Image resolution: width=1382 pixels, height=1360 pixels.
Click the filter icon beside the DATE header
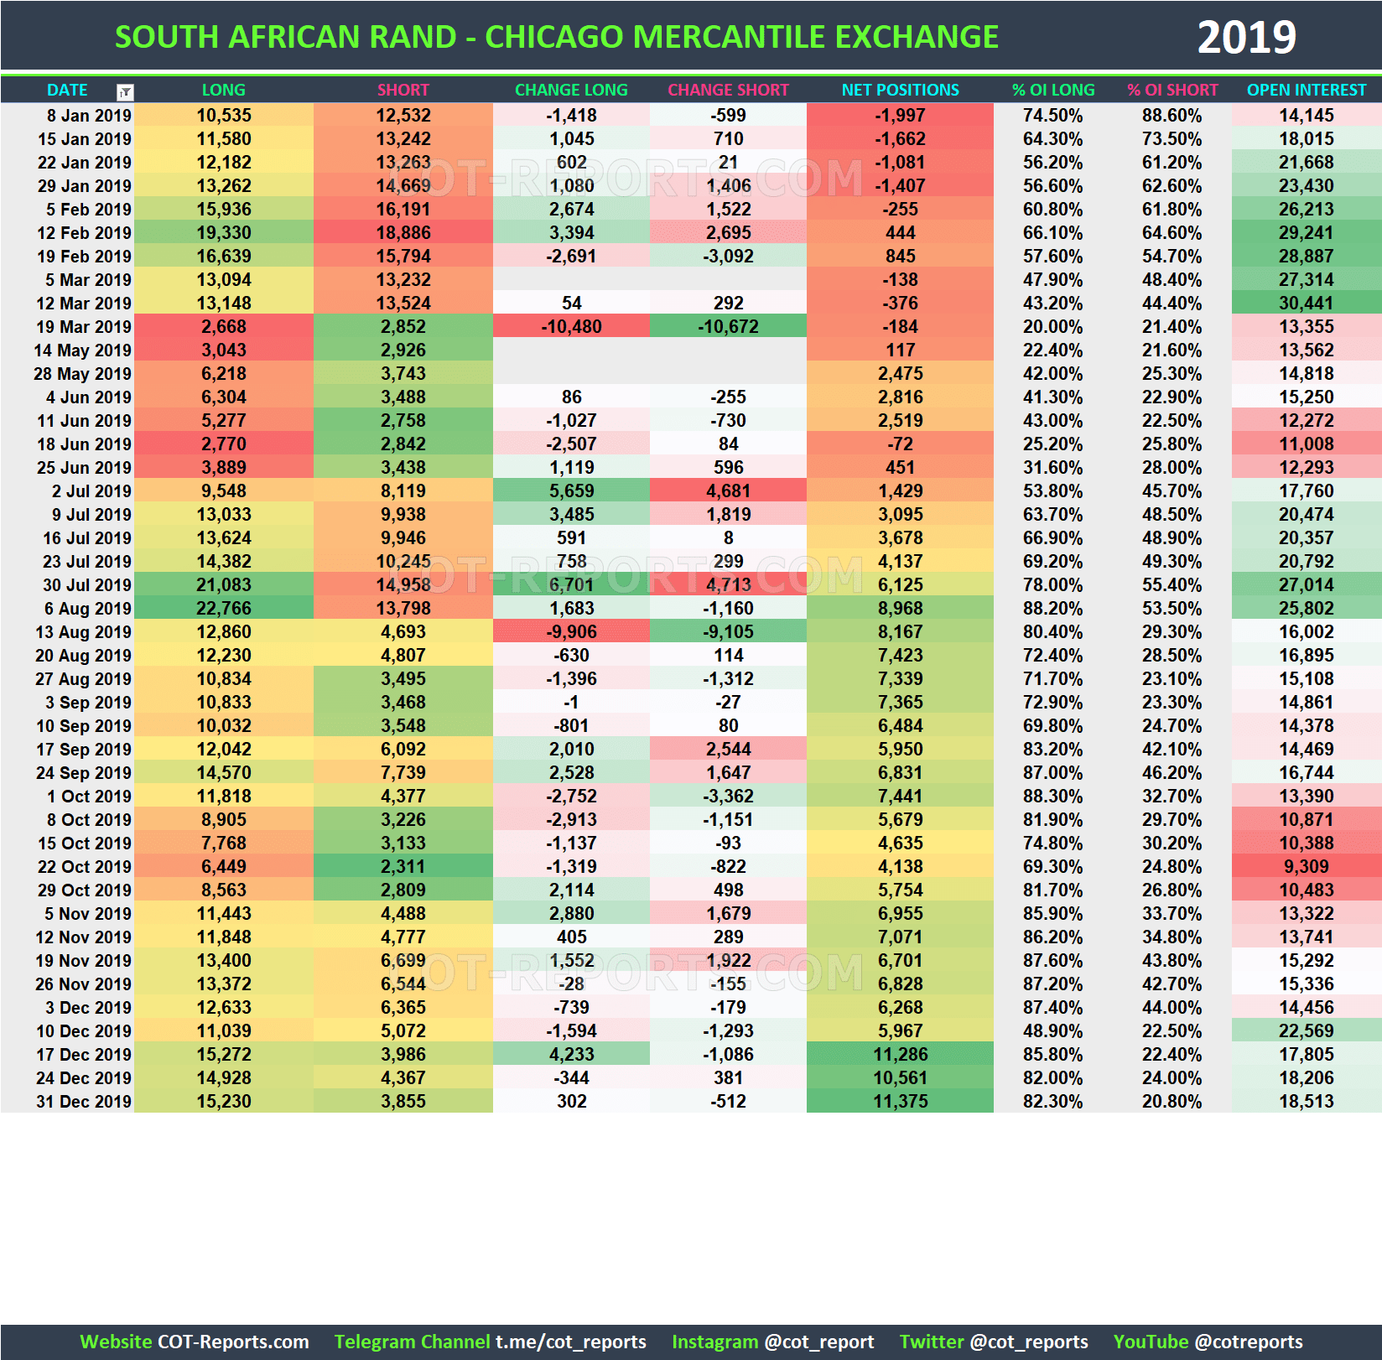tap(124, 91)
